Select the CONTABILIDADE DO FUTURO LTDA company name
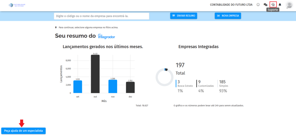Image resolution: width=296 pixels, height=135 pixels. (231, 5)
